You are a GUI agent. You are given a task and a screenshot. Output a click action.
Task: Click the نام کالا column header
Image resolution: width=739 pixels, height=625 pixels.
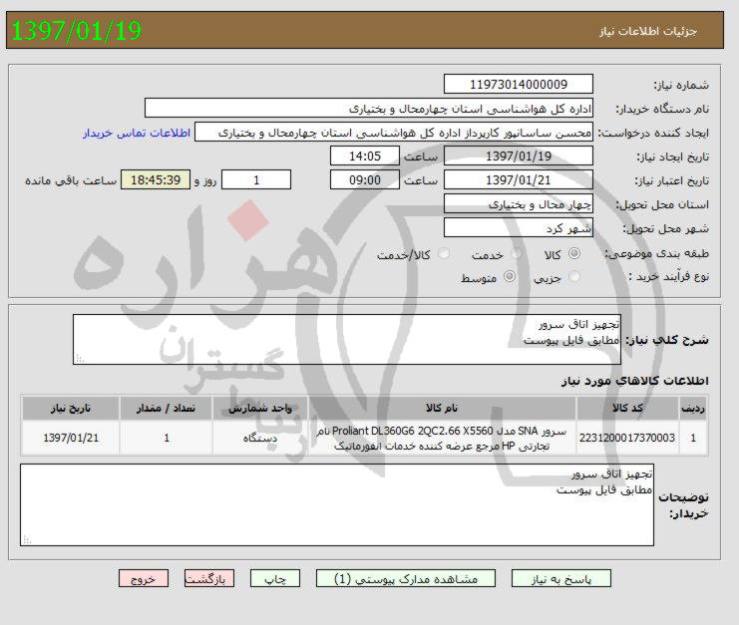[x=442, y=408]
